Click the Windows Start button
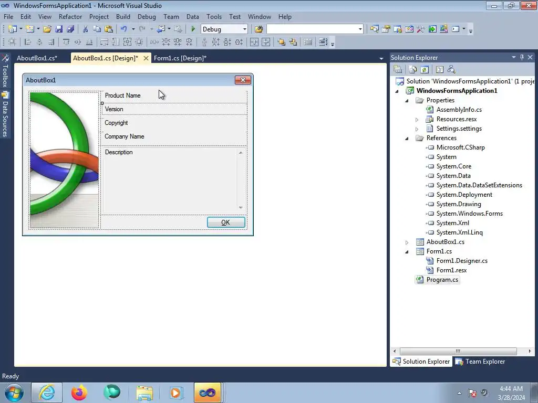 (x=14, y=393)
